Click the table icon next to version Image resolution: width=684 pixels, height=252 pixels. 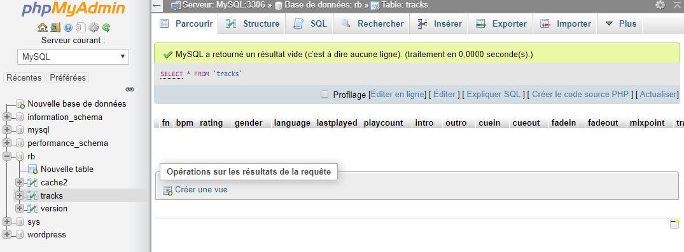click(32, 208)
